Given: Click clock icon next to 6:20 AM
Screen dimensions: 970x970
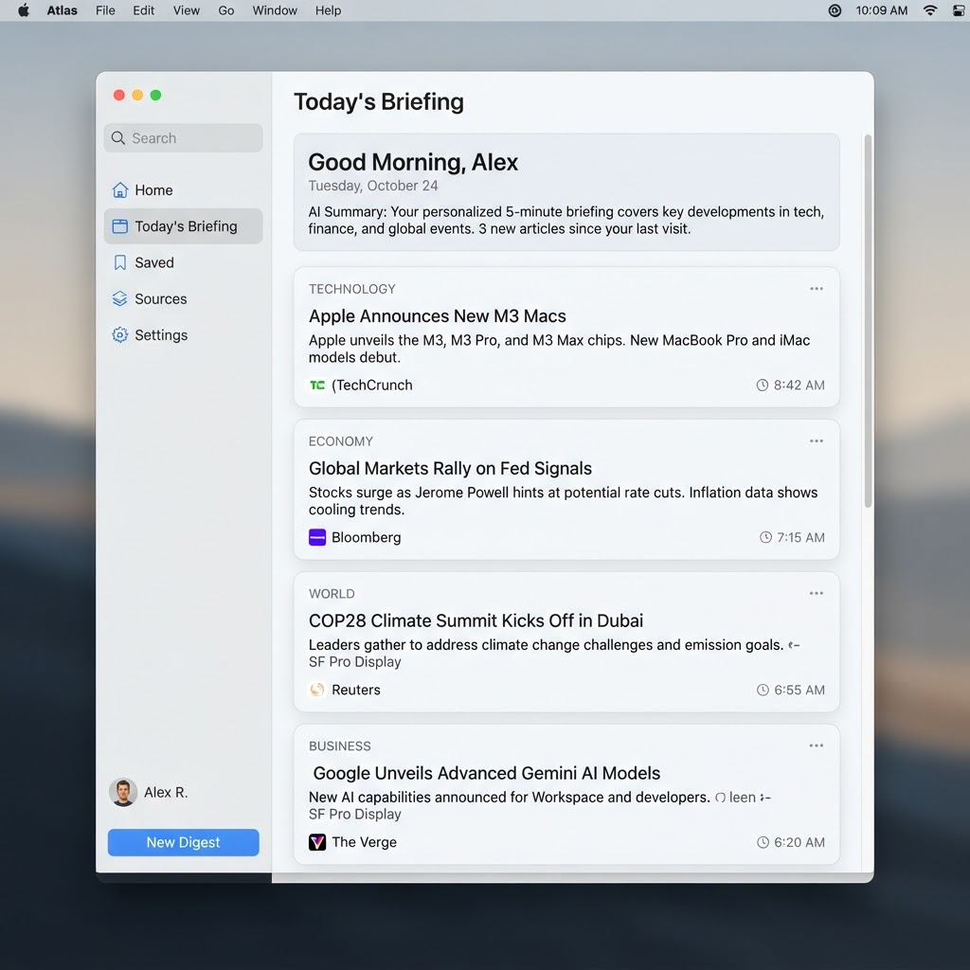Looking at the screenshot, I should click(x=763, y=842).
